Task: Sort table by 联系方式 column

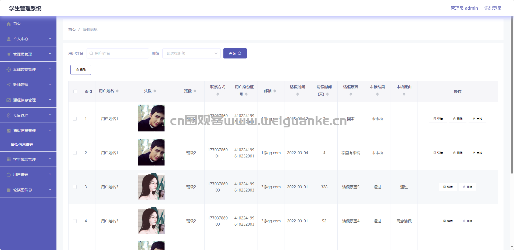Action: coord(218,94)
